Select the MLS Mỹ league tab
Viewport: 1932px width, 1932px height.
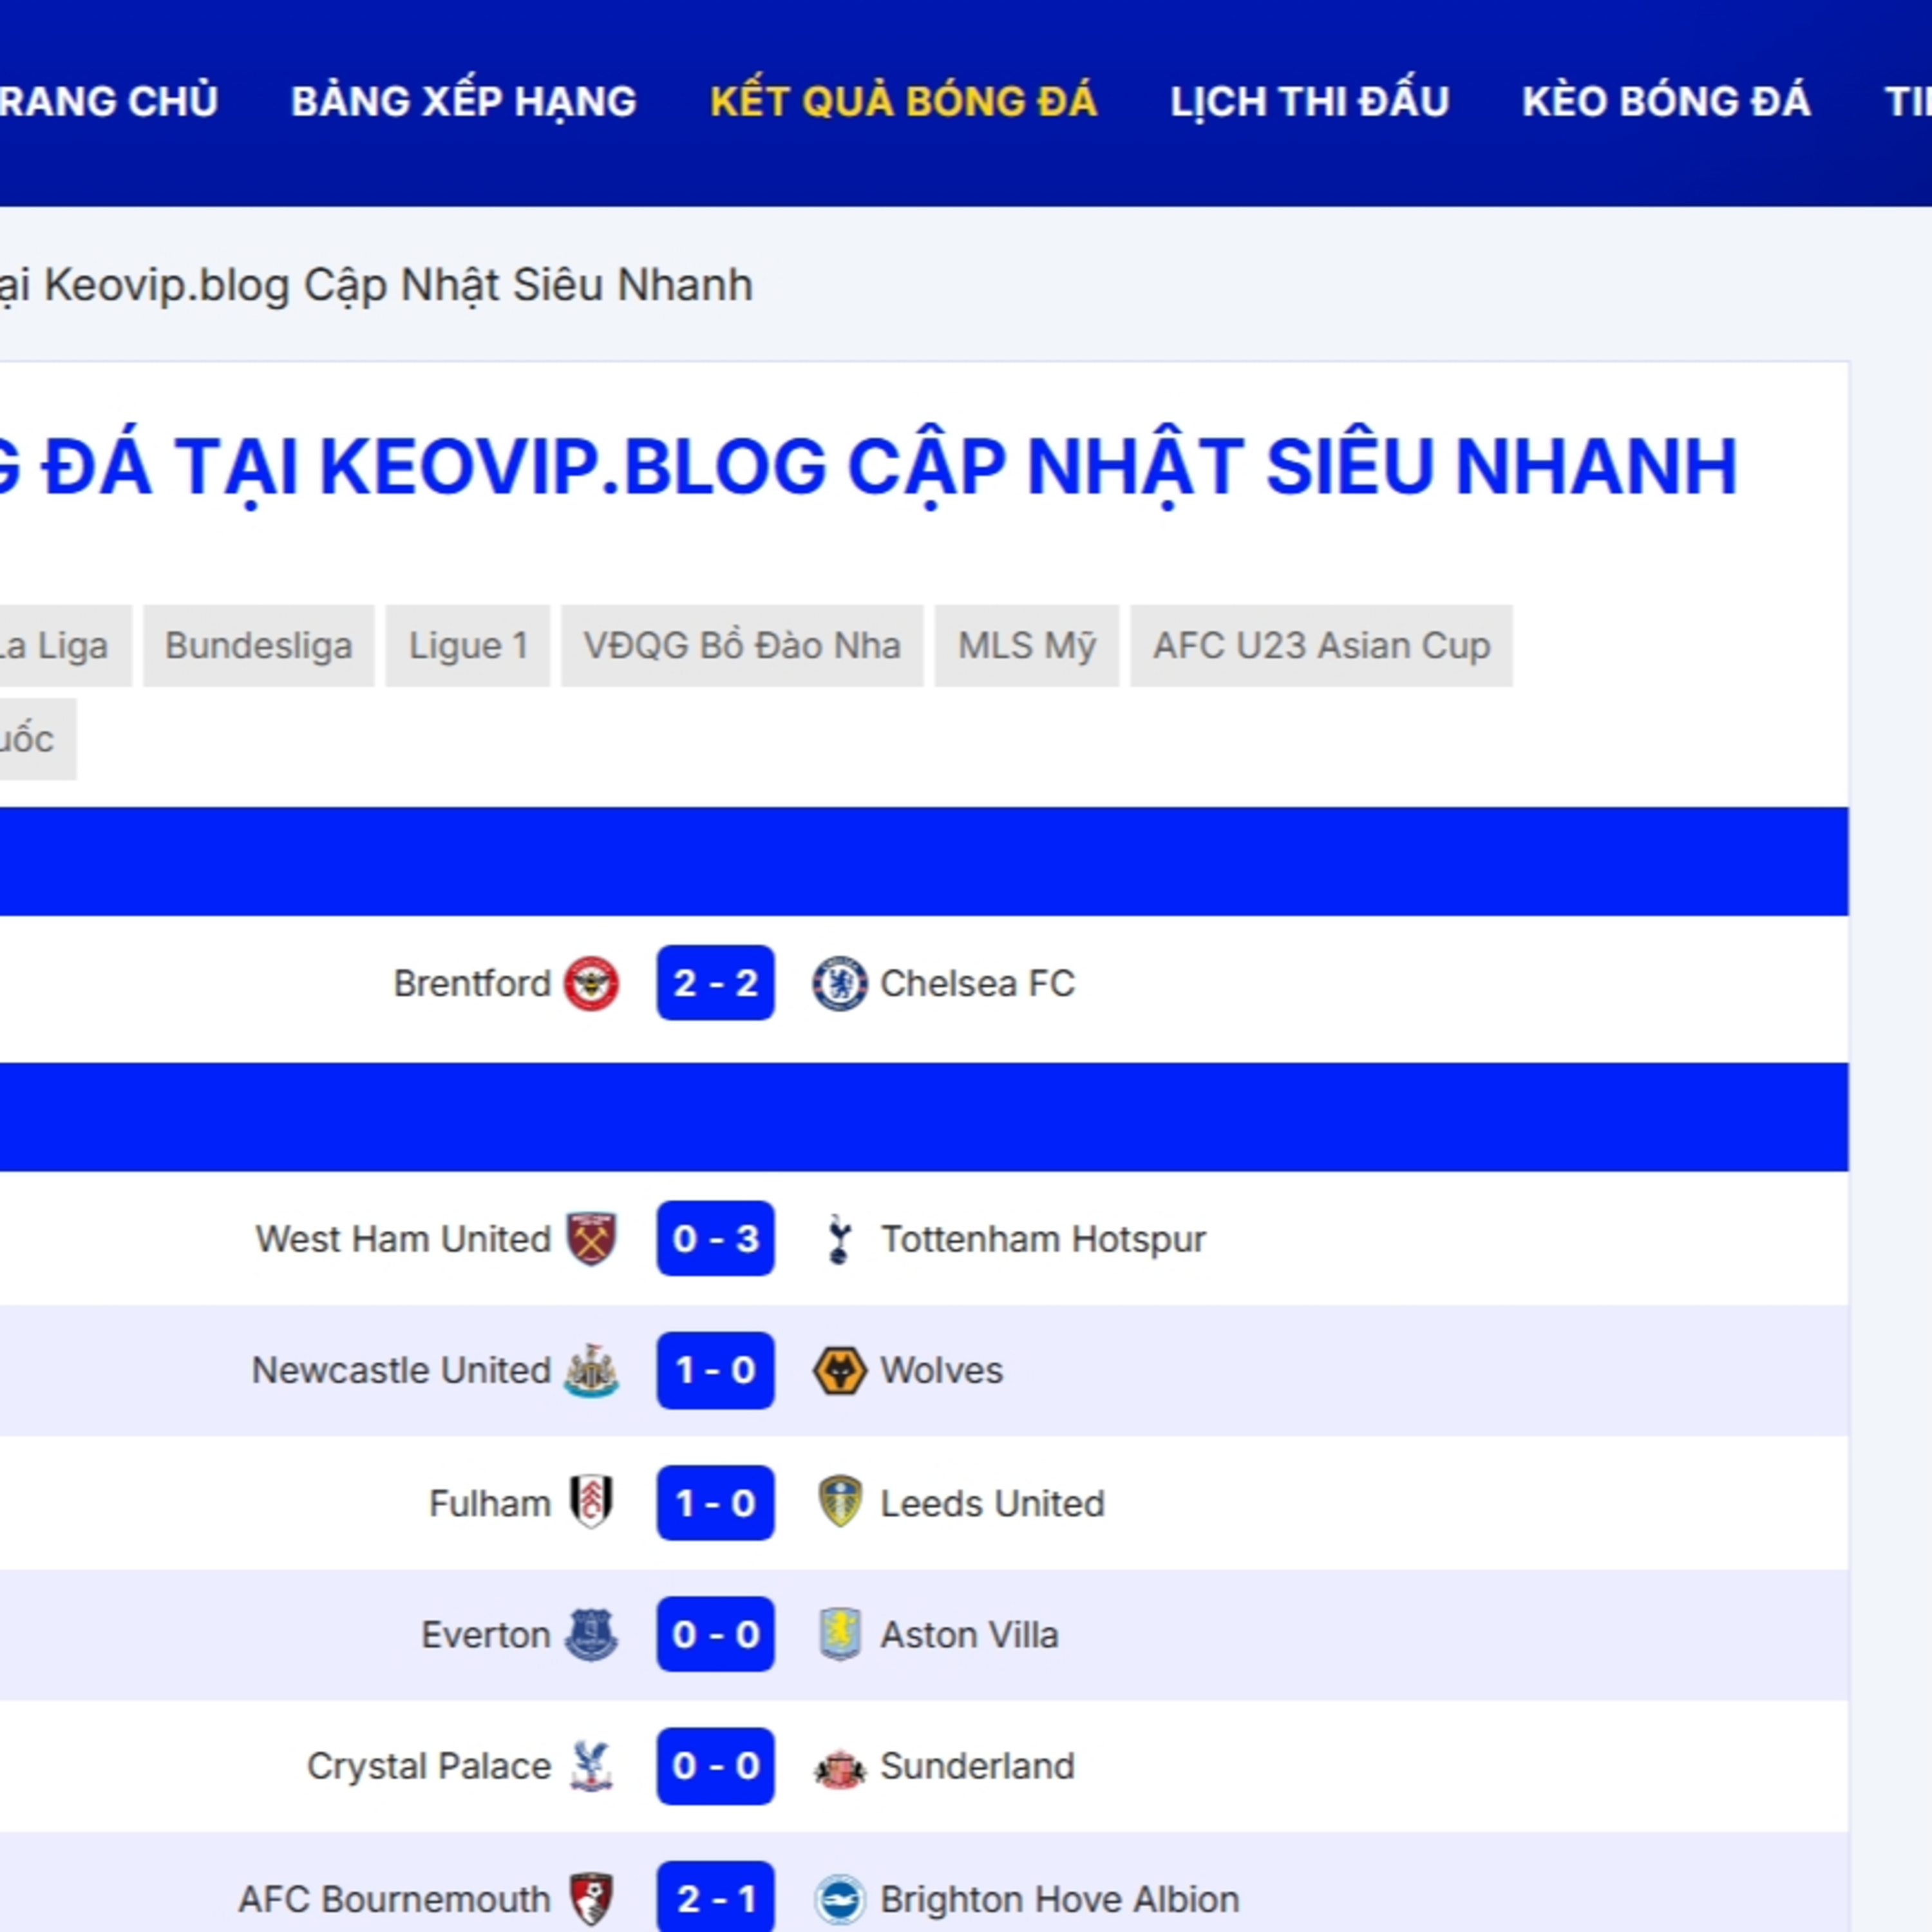point(1026,645)
